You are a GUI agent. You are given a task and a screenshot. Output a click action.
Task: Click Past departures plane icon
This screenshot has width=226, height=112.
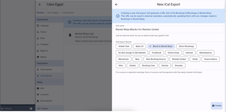click(38, 38)
